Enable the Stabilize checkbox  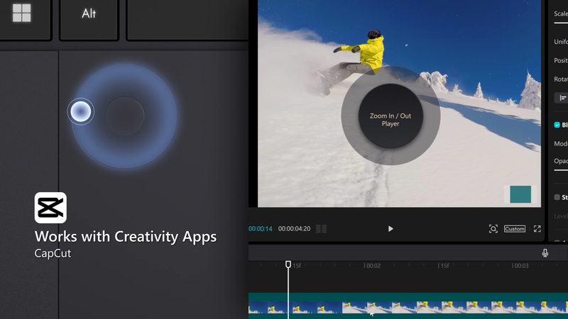click(x=557, y=198)
